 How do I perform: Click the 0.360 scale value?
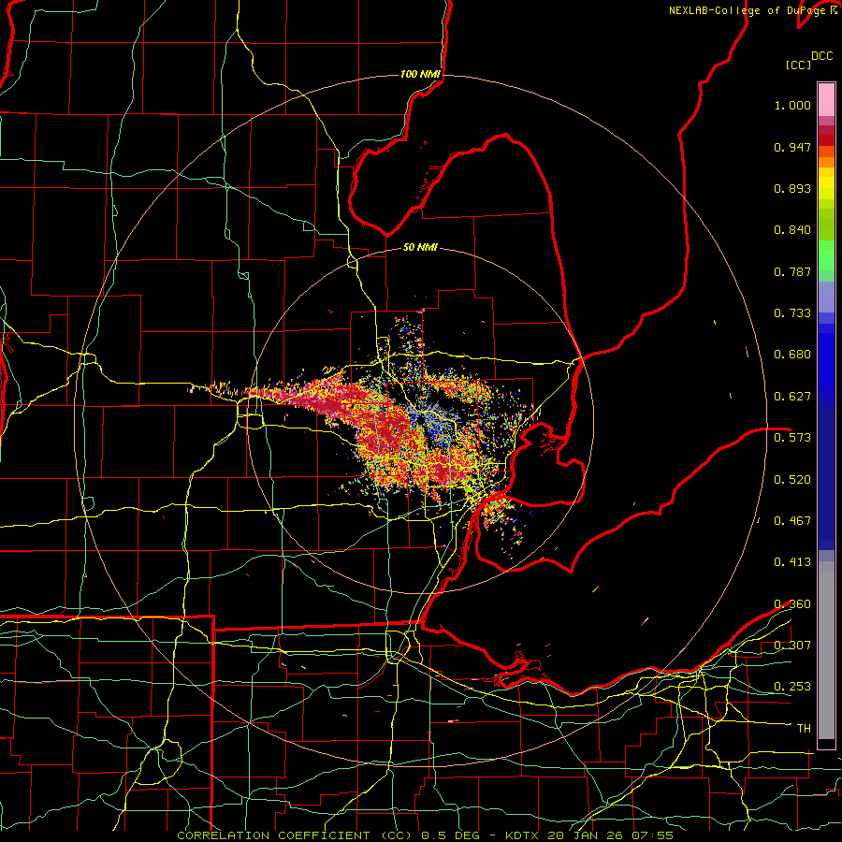[x=792, y=604]
